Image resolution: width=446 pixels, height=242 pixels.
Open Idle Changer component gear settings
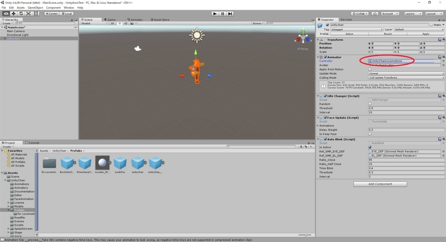443,96
